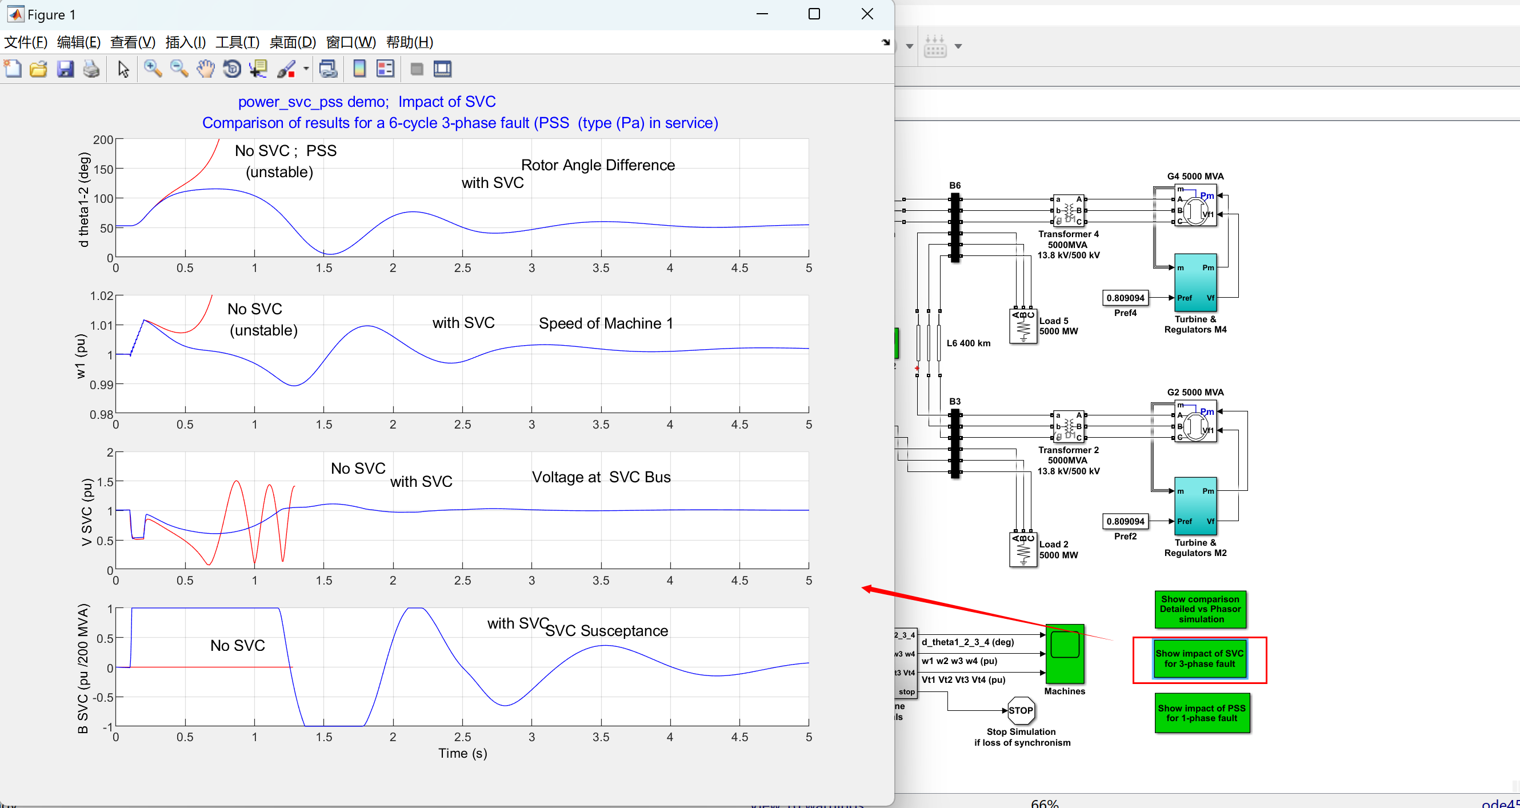Click the 'No SVC ; PSS' annotation text
Screen dimensions: 1520x808
(x=286, y=150)
